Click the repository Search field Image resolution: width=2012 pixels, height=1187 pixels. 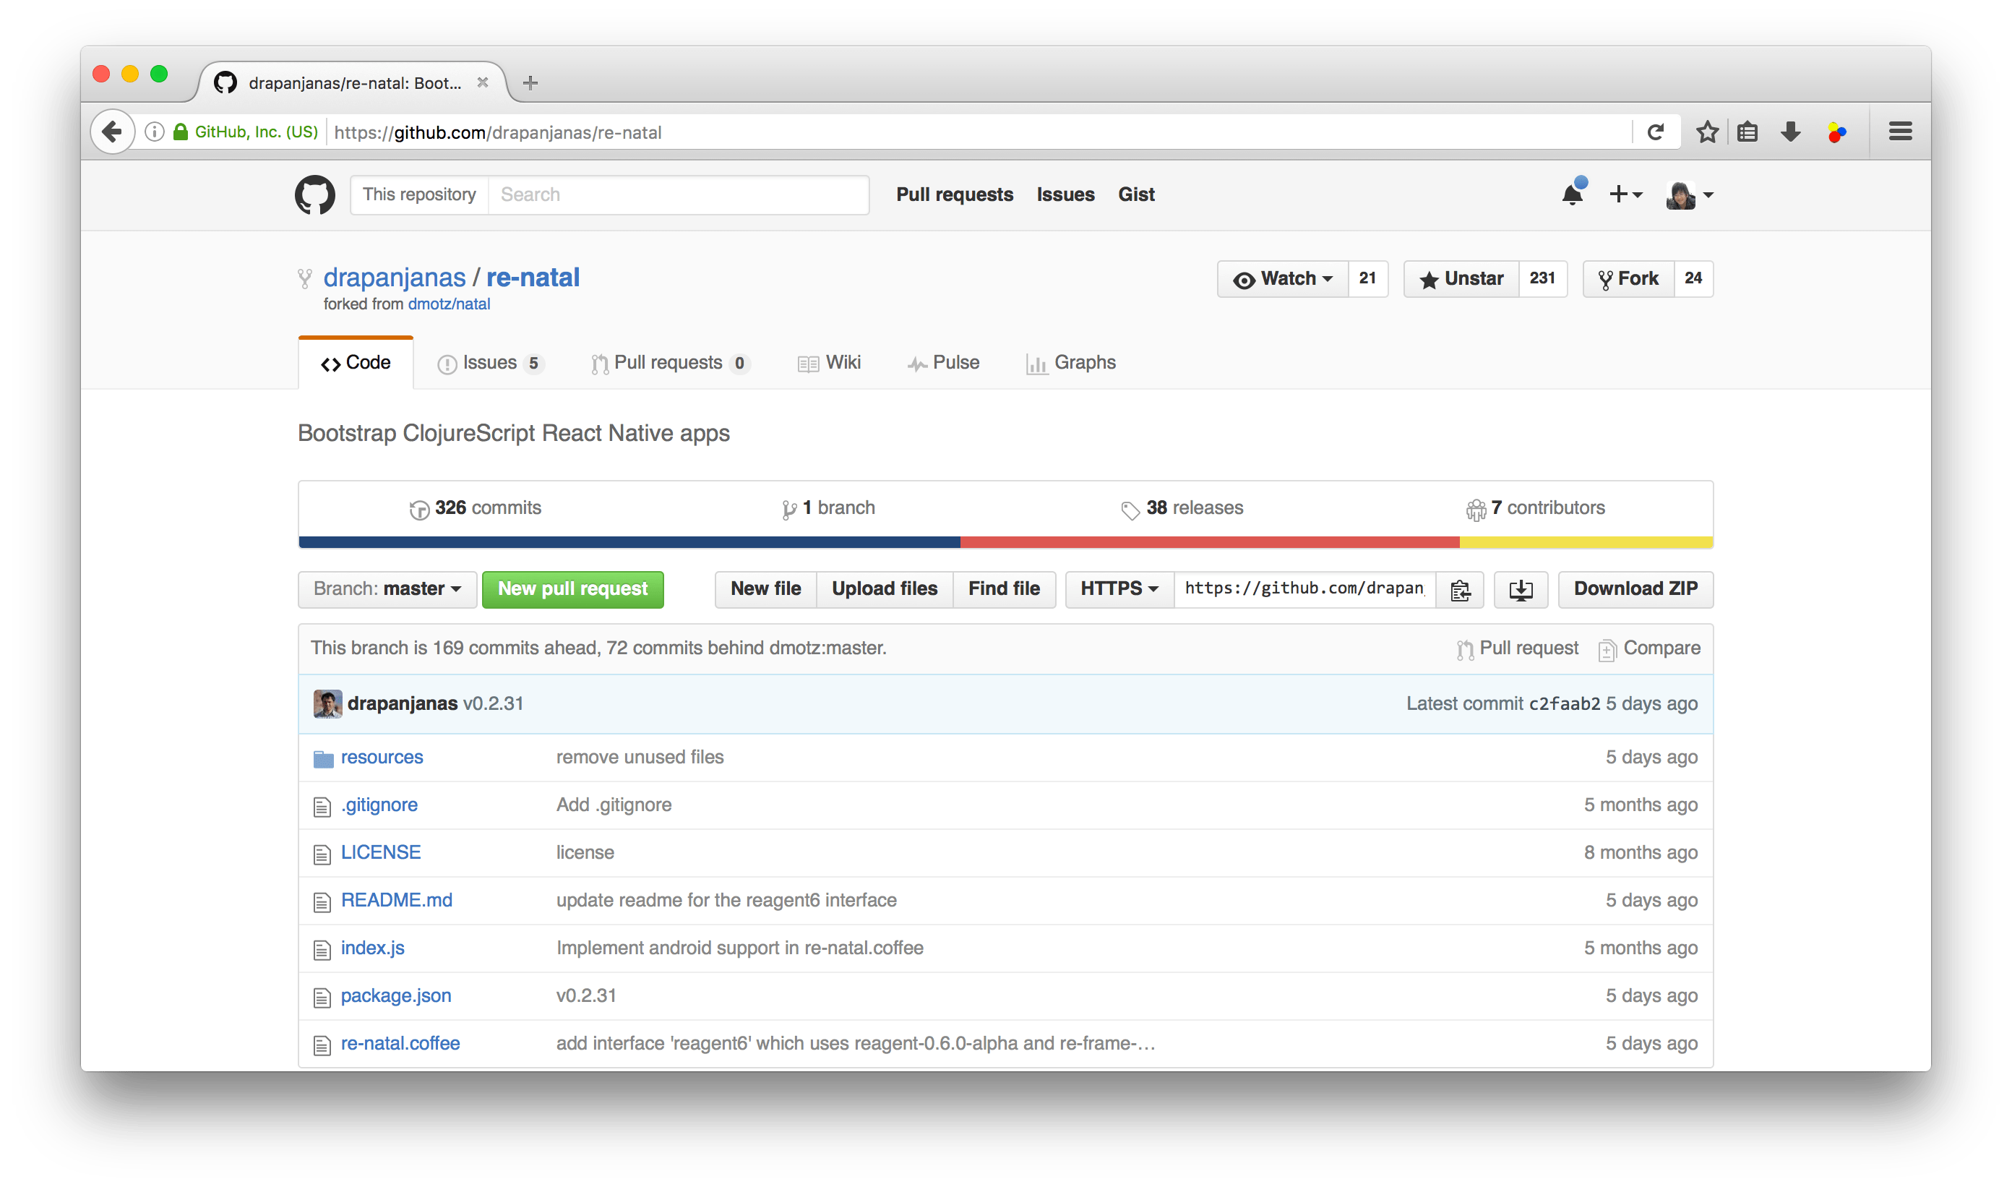tap(678, 194)
